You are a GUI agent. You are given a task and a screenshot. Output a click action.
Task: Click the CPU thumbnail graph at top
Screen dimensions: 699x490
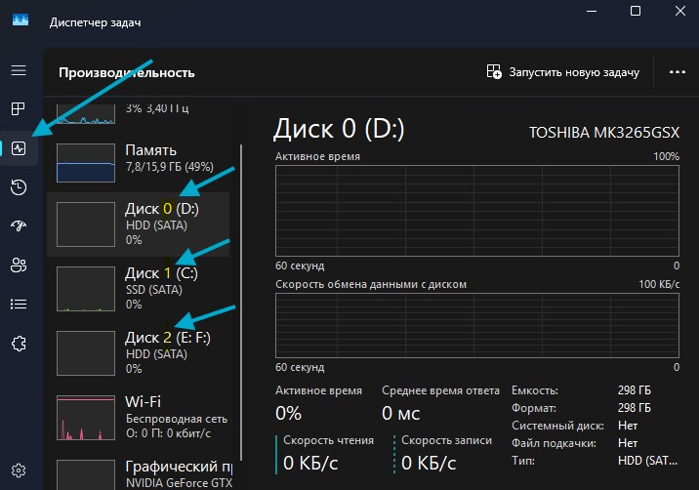86,114
